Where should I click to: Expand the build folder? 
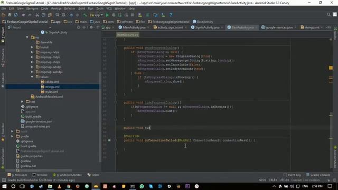[12, 131]
